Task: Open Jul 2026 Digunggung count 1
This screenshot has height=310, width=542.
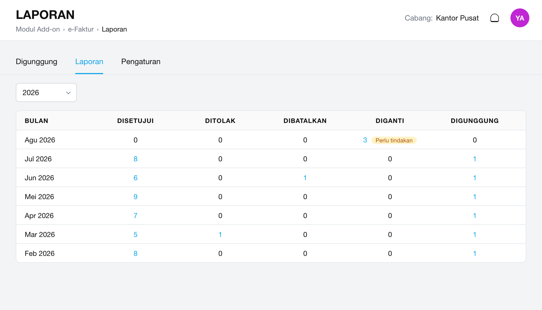Action: click(x=475, y=159)
